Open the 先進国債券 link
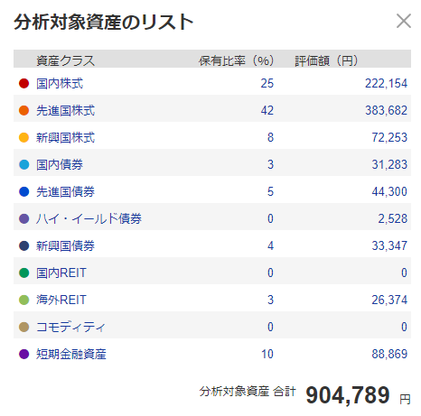 (x=65, y=192)
